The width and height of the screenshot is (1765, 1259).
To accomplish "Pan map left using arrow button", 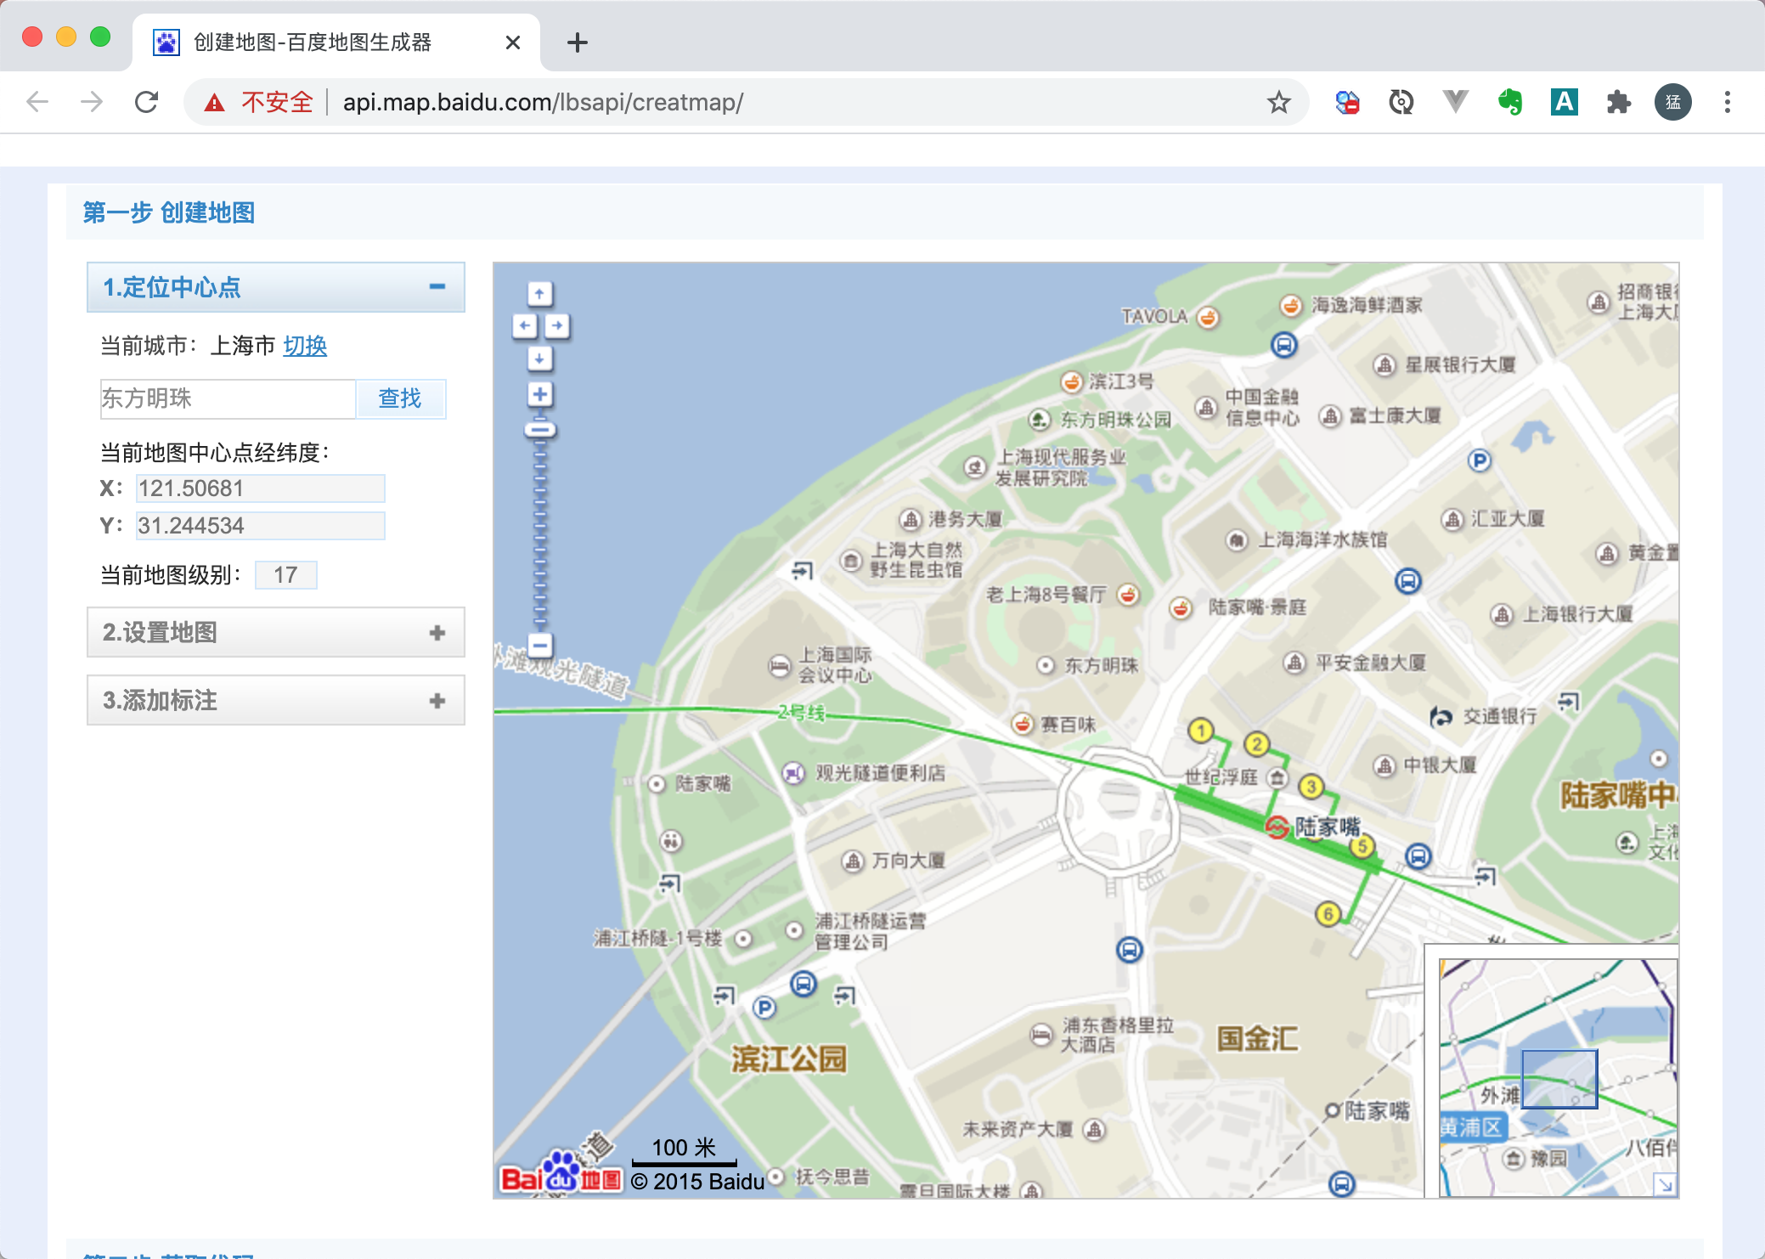I will tap(524, 326).
